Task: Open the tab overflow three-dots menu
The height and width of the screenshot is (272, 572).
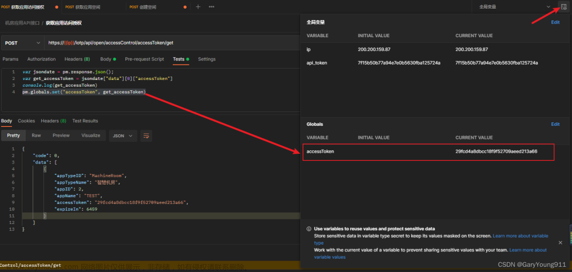Action: click(211, 6)
